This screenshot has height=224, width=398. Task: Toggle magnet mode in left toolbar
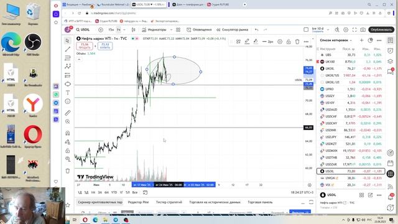click(68, 133)
